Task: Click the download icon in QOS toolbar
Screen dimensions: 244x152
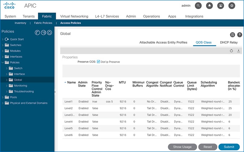Action: pos(239,51)
